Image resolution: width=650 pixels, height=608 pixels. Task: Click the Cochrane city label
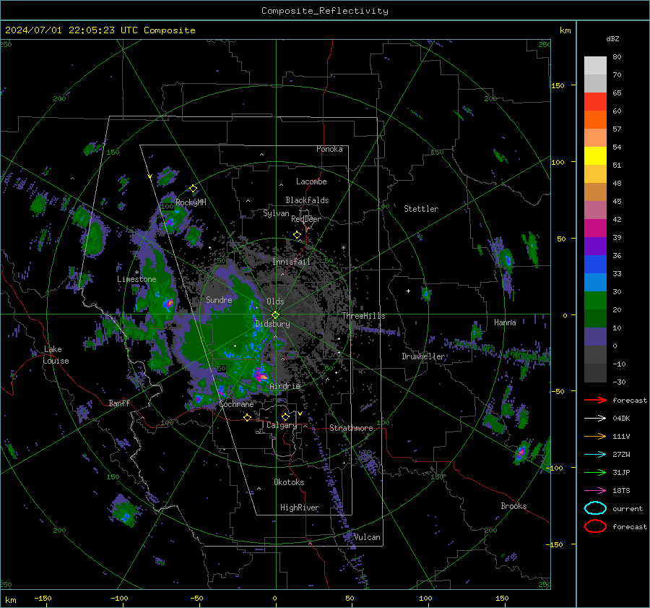236,404
